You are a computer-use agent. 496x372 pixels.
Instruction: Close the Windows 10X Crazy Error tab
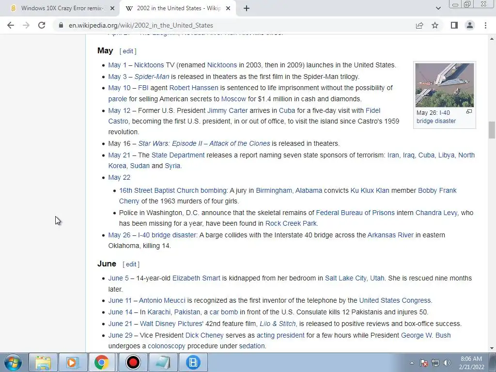pos(112,9)
